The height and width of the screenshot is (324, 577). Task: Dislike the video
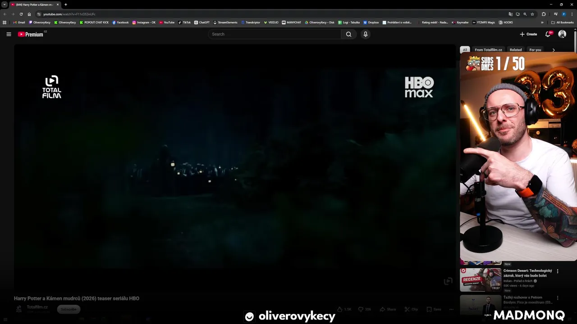365,309
